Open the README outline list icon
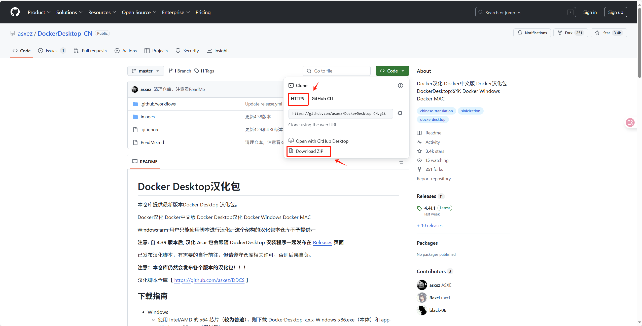Viewport: 642px width, 326px height. (401, 162)
